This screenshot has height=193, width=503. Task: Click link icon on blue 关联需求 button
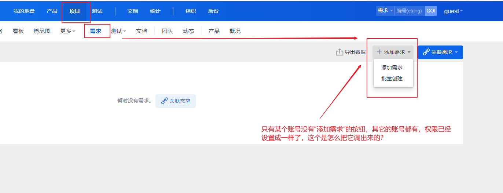point(426,52)
